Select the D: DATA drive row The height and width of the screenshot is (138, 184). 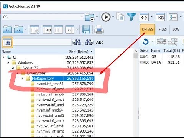160,62
